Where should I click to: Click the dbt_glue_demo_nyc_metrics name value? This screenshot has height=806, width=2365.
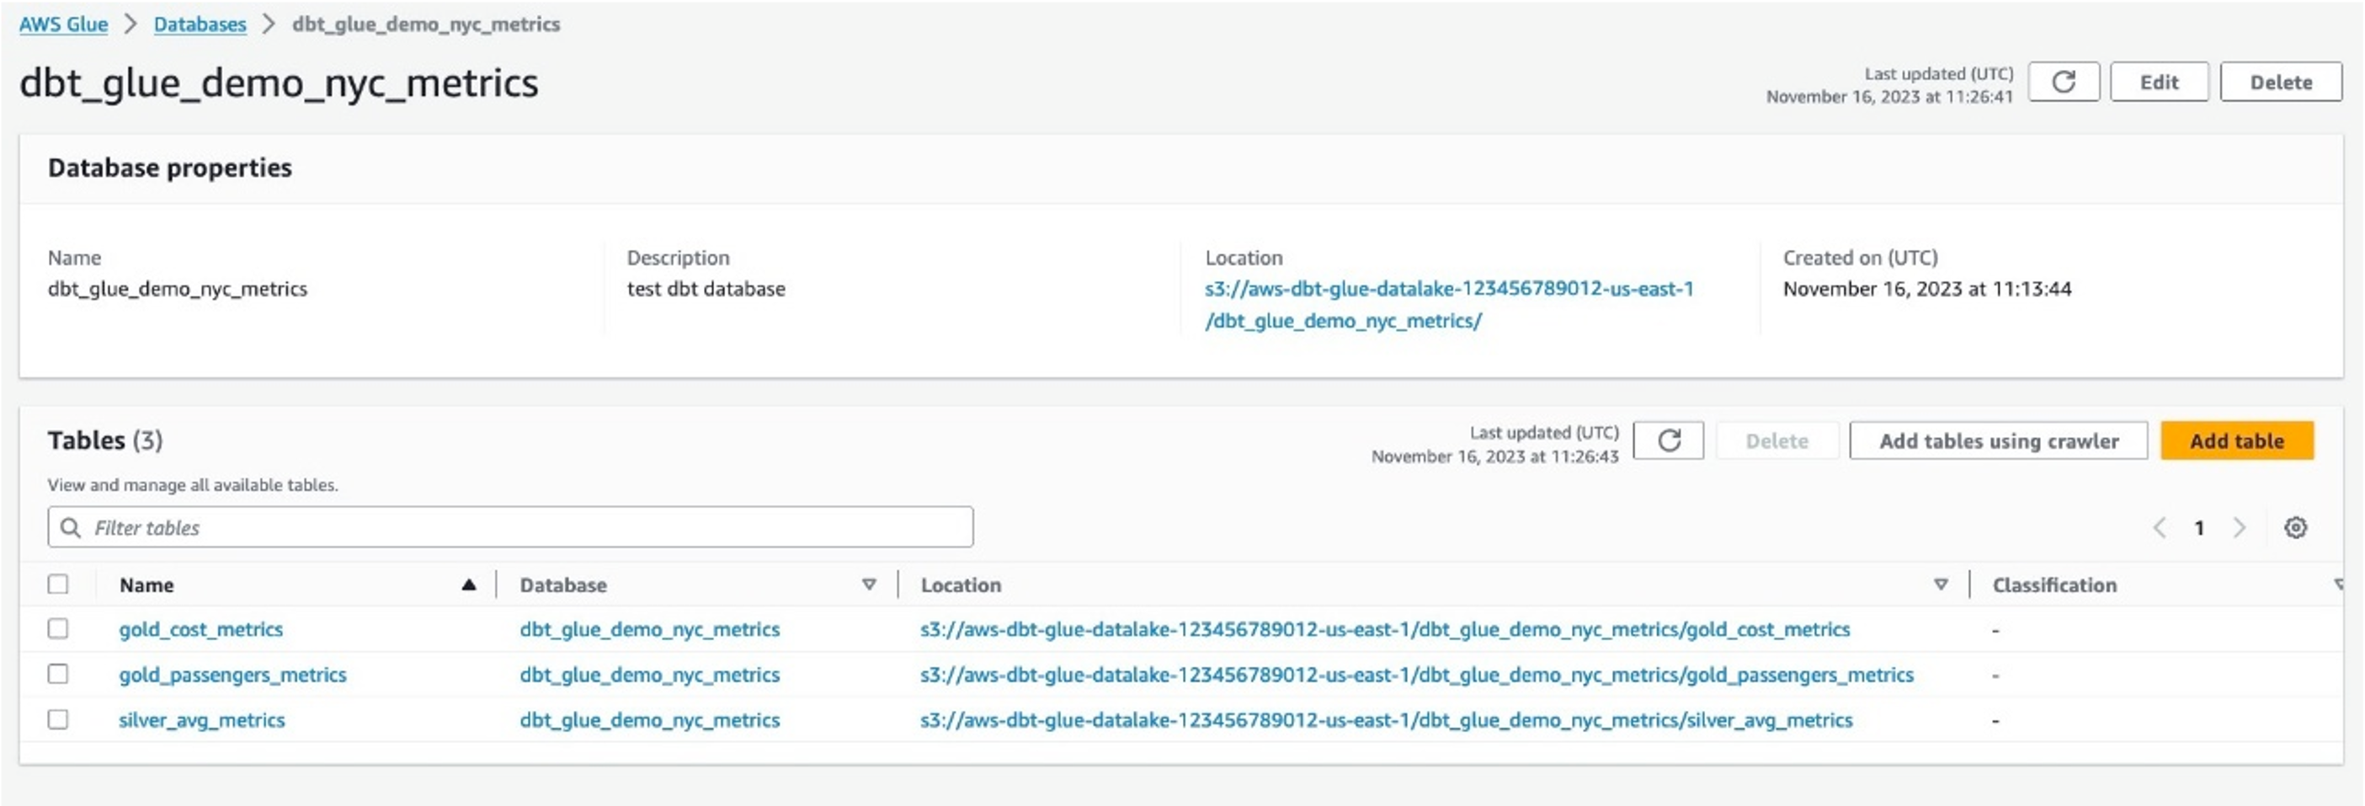click(177, 289)
